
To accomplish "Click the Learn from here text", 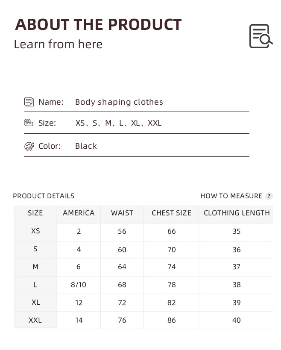I will (58, 44).
